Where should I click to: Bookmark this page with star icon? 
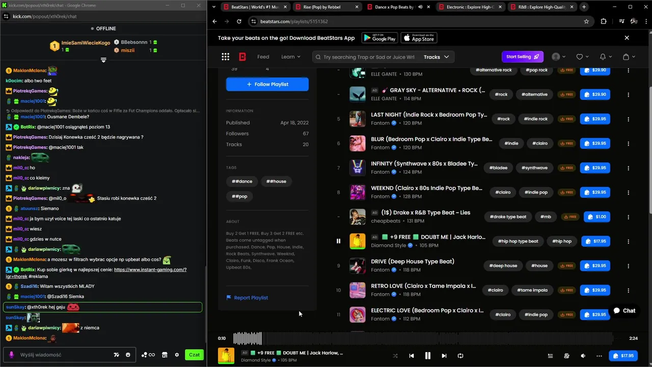[586, 21]
